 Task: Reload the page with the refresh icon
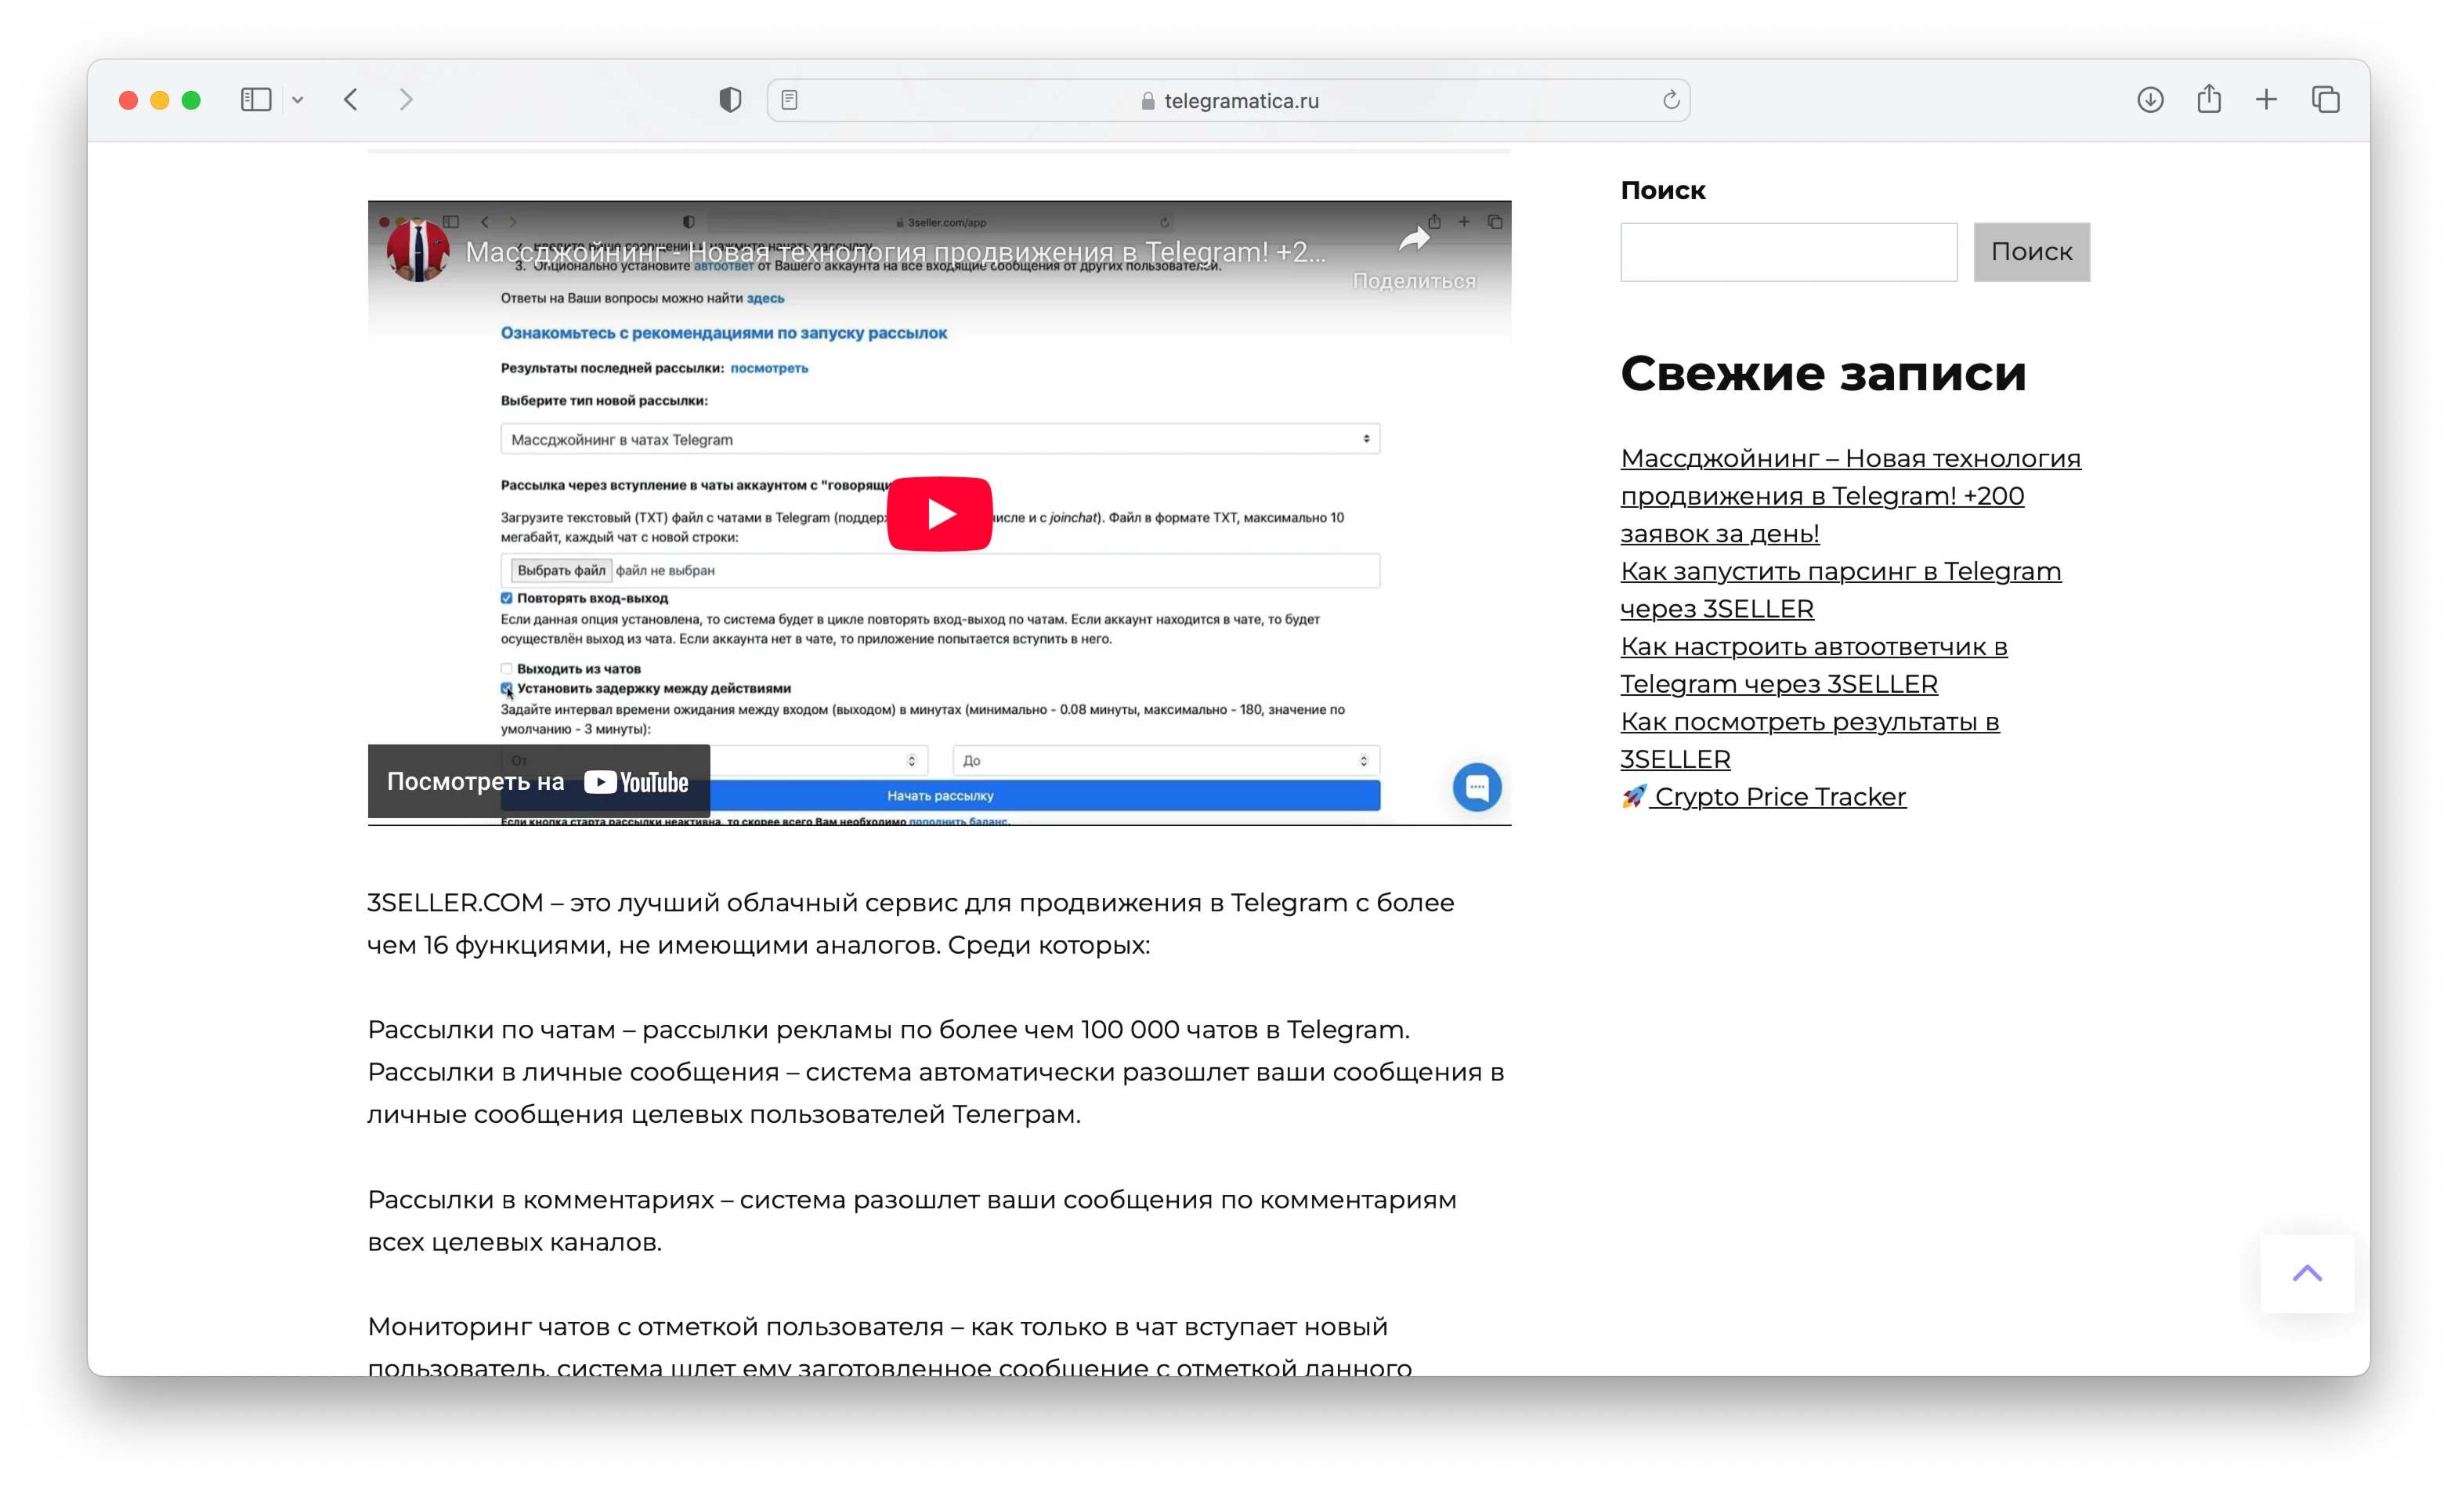pos(1671,100)
